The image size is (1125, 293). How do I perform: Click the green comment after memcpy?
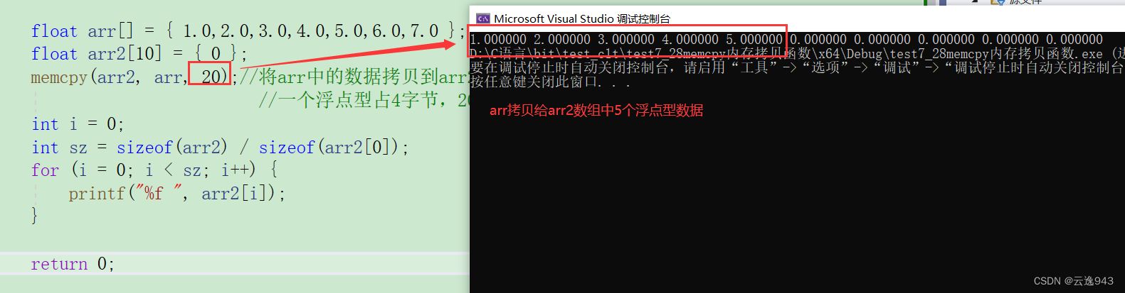(354, 77)
